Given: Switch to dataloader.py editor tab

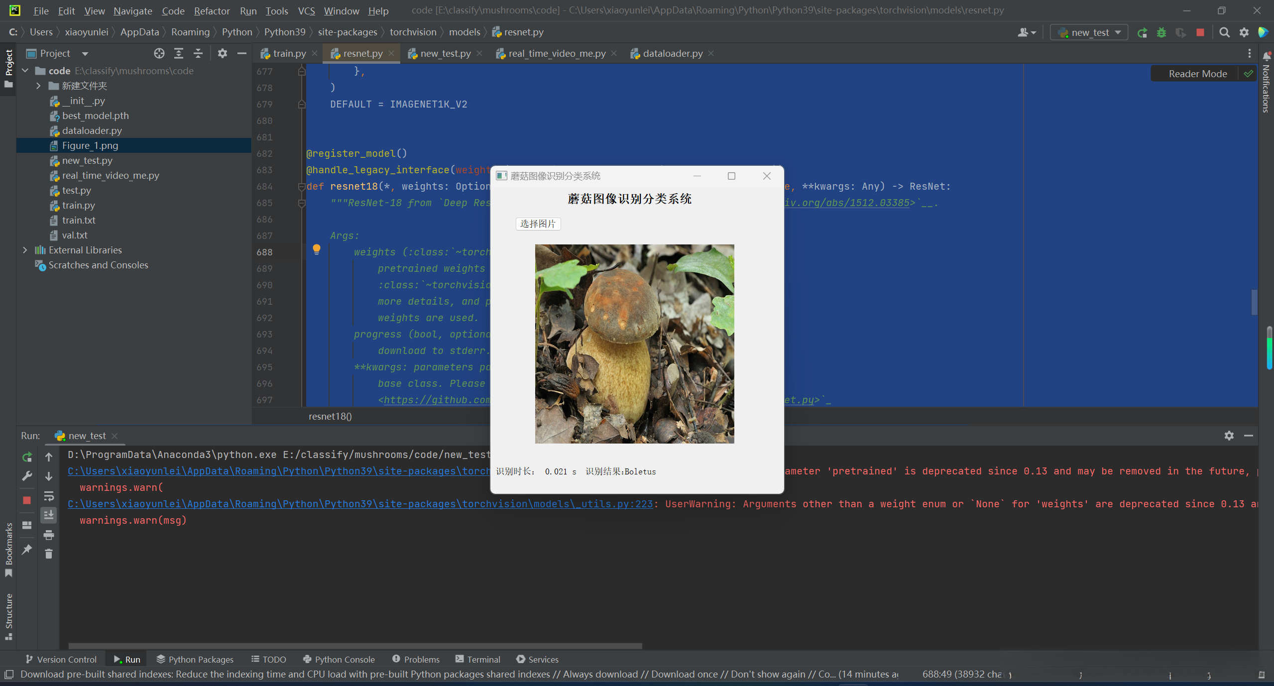Looking at the screenshot, I should (x=672, y=53).
